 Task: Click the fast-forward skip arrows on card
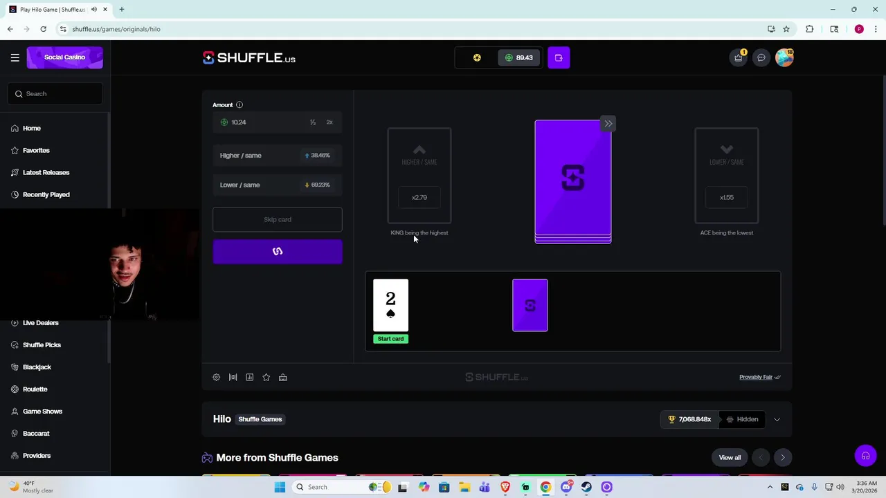608,124
